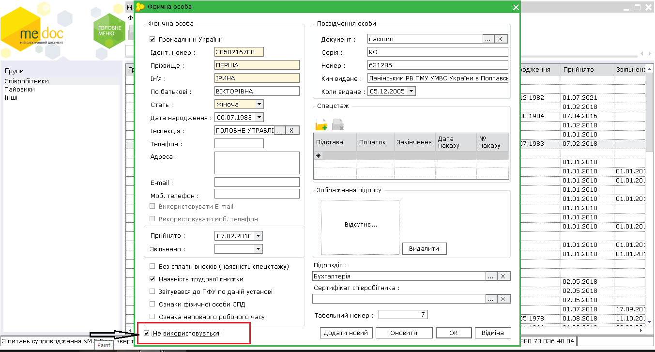Browse Сертифікат співробітника with ellipsis button

point(491,299)
